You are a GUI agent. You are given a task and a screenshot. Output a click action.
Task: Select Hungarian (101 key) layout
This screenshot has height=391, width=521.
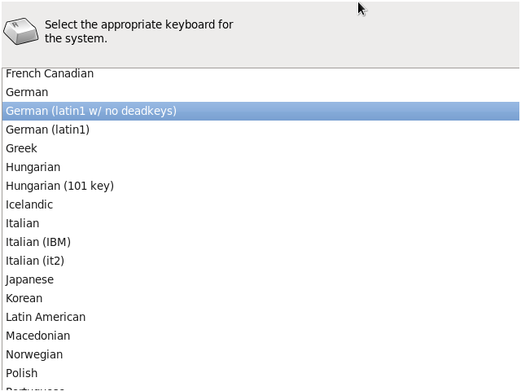coord(59,186)
